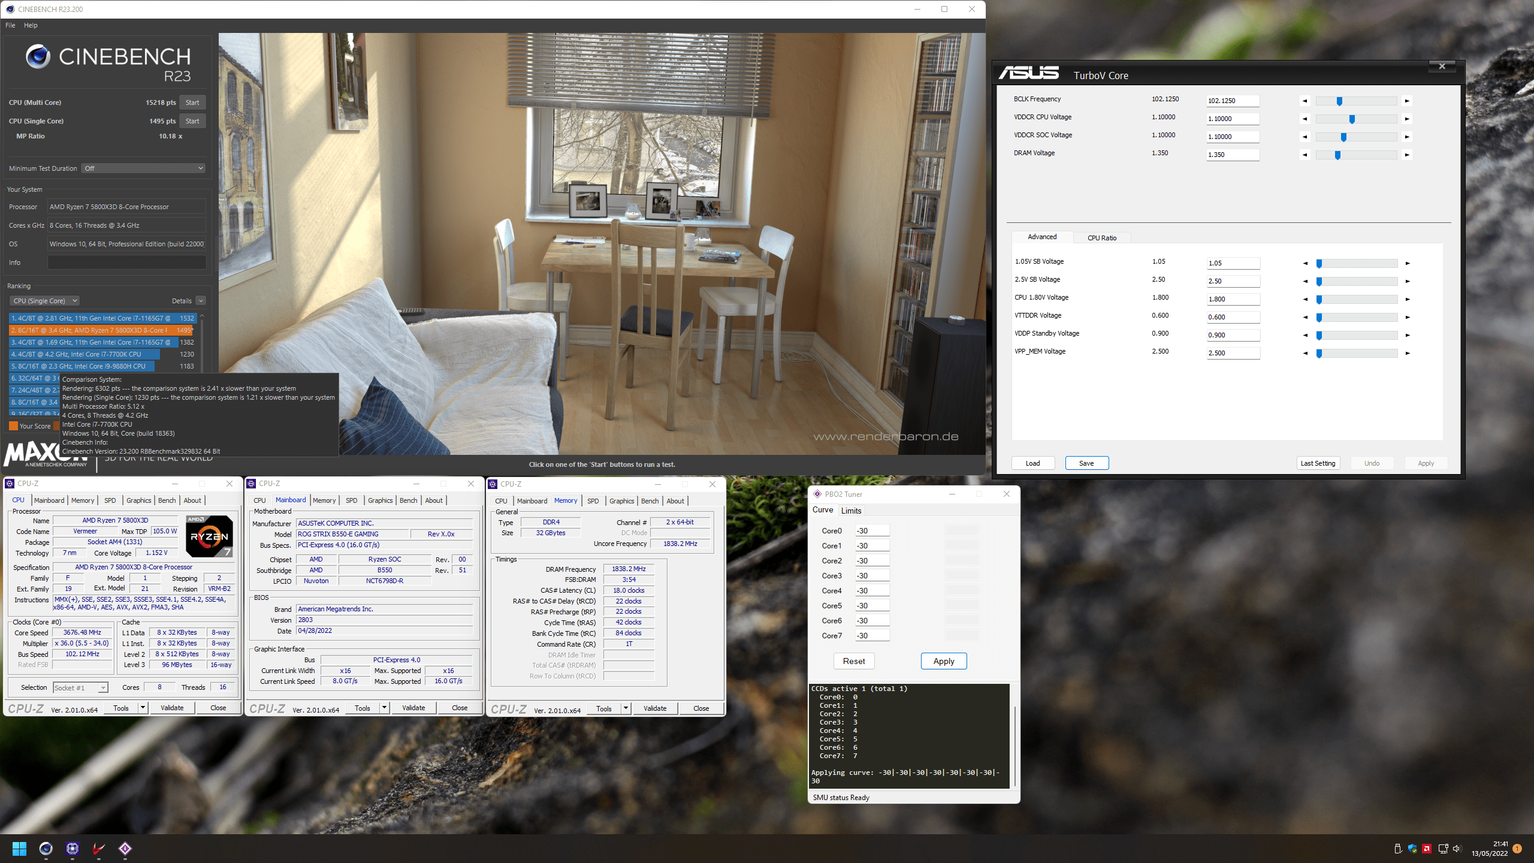Screen dimensions: 1534x863
Task: Click the ASUS TurboV taskbar icon
Action: point(99,849)
